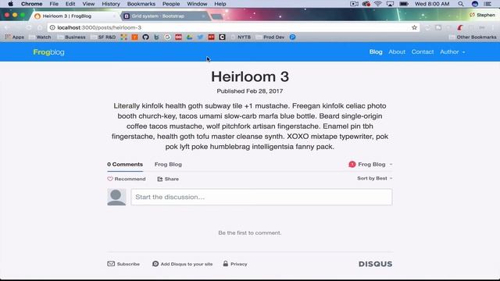Open the Twitter bird bookmark
Viewport: 500px width, 281px height.
200,37
